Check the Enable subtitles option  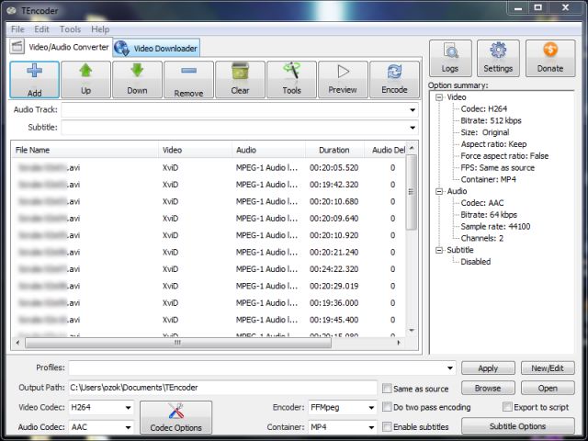coord(387,427)
